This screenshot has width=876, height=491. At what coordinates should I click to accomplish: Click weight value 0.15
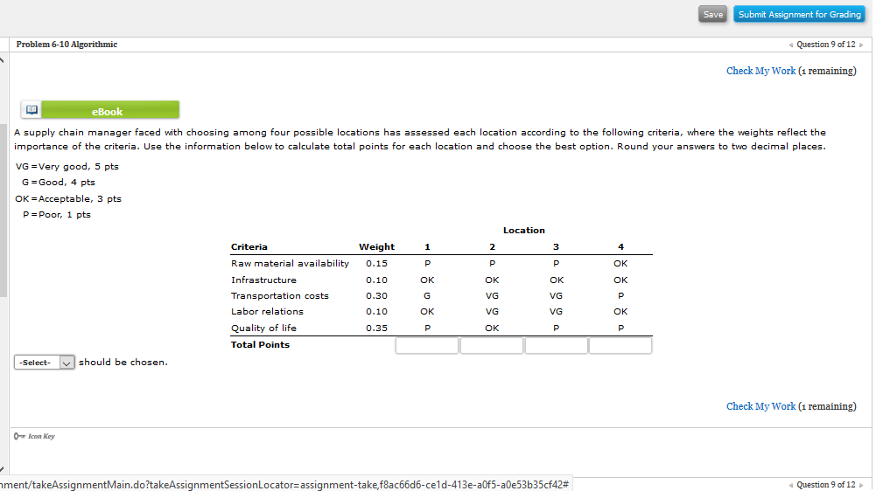point(376,263)
